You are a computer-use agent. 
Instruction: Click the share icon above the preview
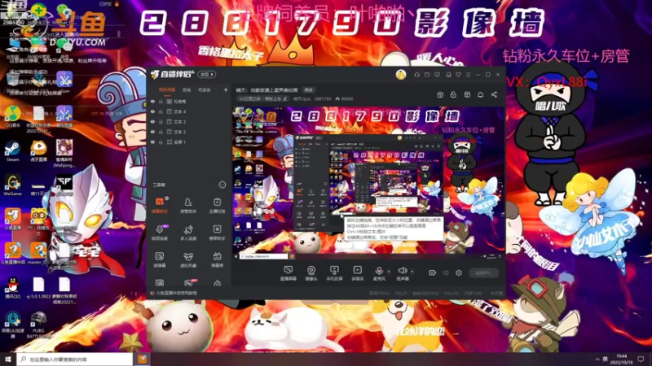pyautogui.click(x=494, y=94)
